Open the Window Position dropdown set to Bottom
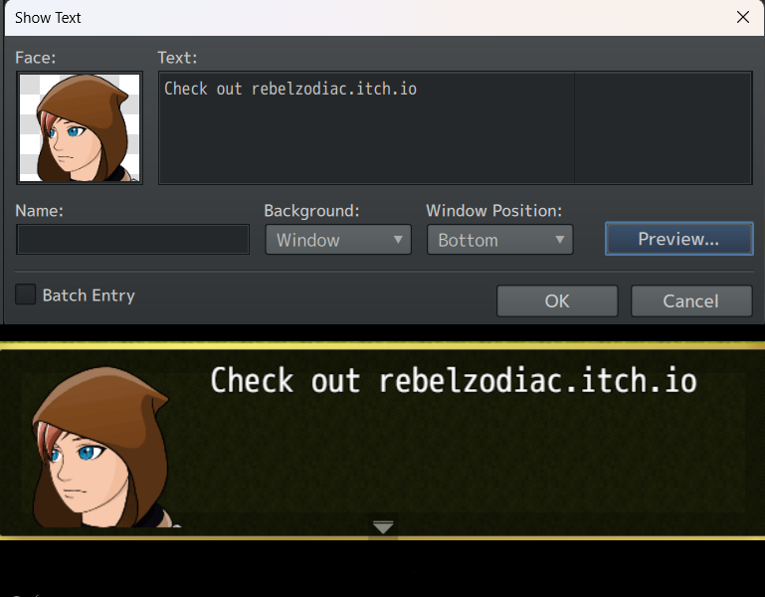This screenshot has width=765, height=597. click(x=499, y=239)
